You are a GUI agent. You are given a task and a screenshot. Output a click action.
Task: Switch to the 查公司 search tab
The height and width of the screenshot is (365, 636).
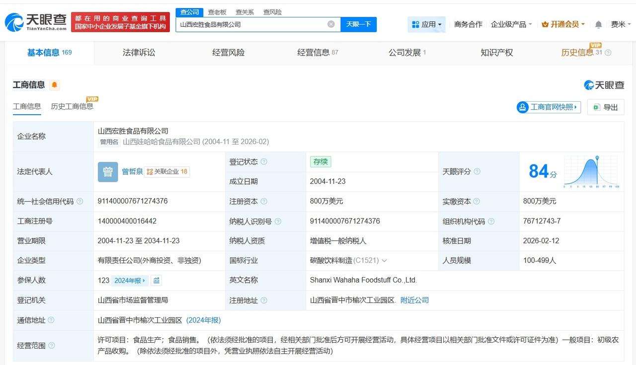189,12
